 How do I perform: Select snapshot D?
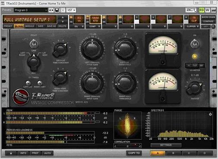click(205, 153)
